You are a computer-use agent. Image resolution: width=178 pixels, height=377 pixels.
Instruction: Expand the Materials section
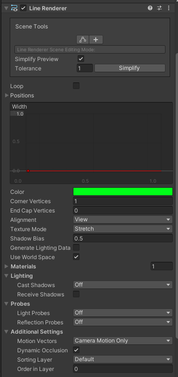coord(7,267)
